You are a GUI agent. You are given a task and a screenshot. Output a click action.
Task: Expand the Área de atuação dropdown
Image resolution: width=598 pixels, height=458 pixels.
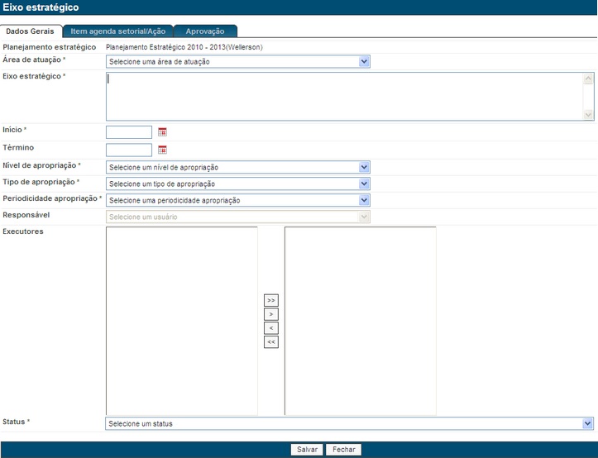238,61
